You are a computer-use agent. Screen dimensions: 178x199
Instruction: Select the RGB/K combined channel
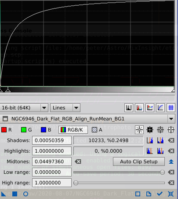73,130
